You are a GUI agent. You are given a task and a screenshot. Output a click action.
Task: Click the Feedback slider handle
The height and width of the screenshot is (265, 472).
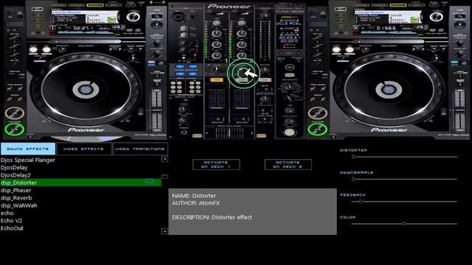coord(361,201)
